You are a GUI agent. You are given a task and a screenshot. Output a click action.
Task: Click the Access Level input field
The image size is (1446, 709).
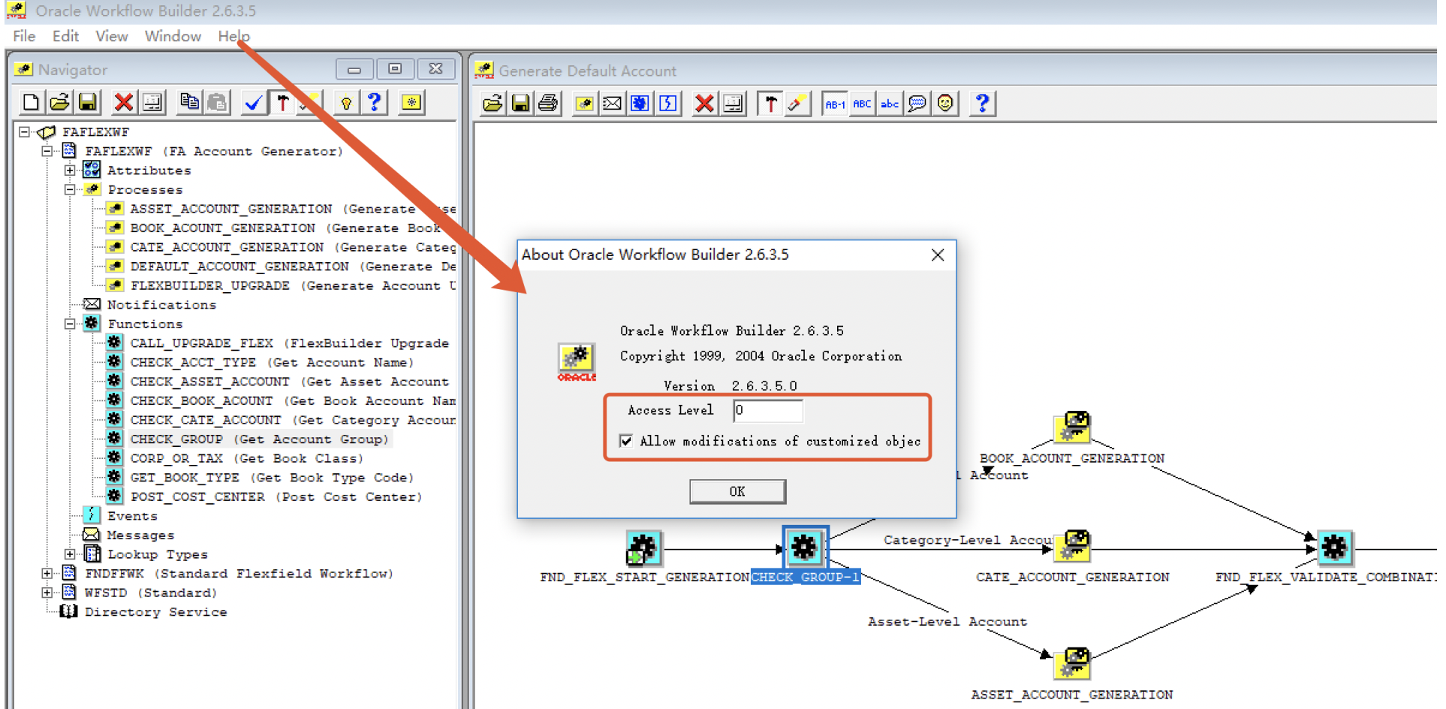click(767, 410)
